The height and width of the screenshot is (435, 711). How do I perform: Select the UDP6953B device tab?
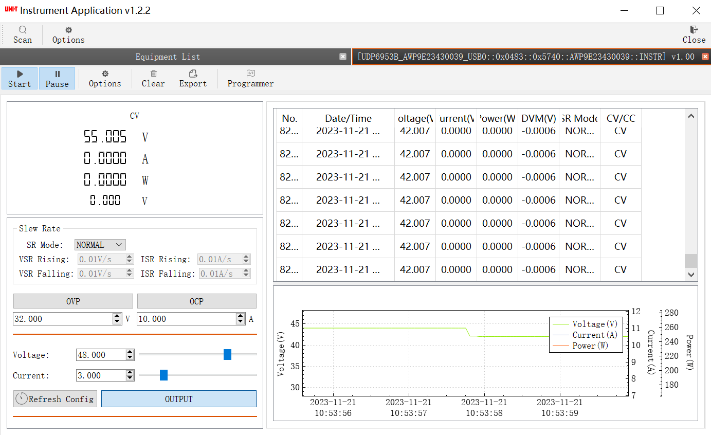(x=525, y=57)
